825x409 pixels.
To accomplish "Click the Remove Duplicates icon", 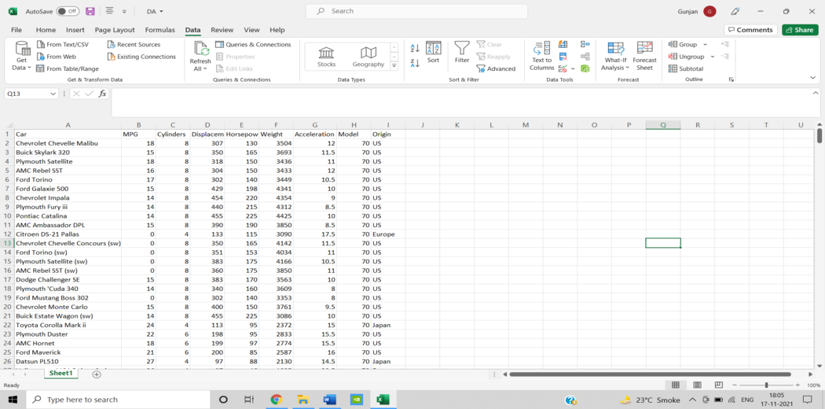I will coord(563,57).
